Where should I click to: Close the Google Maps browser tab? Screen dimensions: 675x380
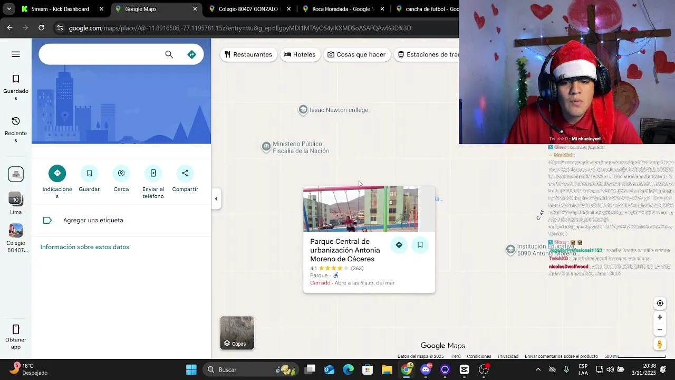pyautogui.click(x=195, y=9)
